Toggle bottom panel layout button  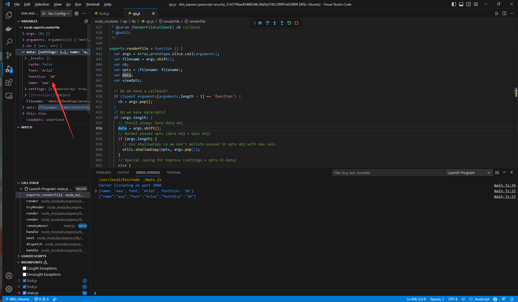[461, 4]
